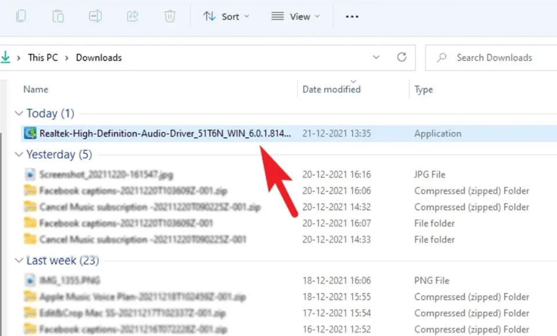
Task: Click the Refresh icon in the address bar
Action: [x=402, y=57]
